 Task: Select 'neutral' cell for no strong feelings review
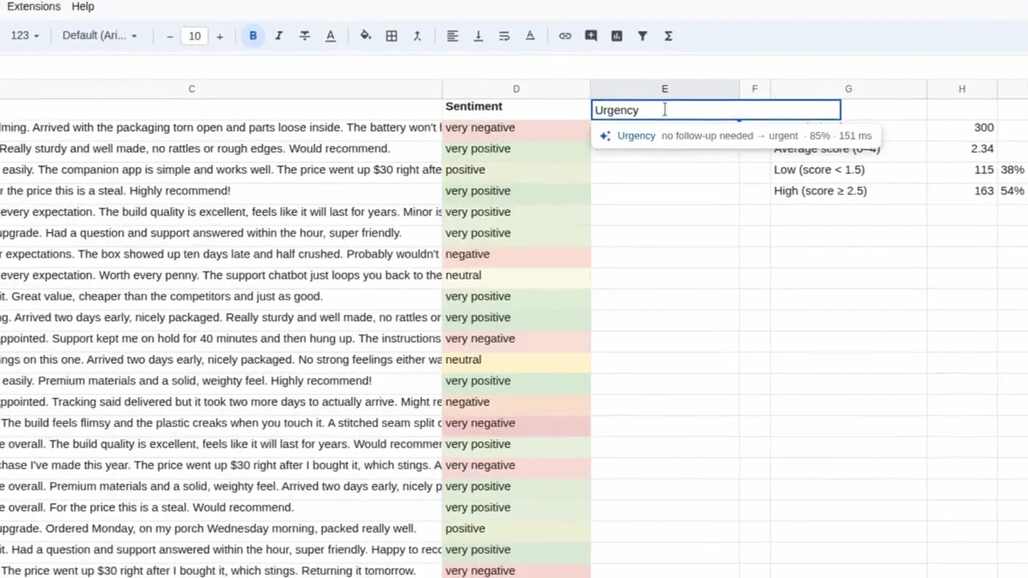(x=516, y=360)
